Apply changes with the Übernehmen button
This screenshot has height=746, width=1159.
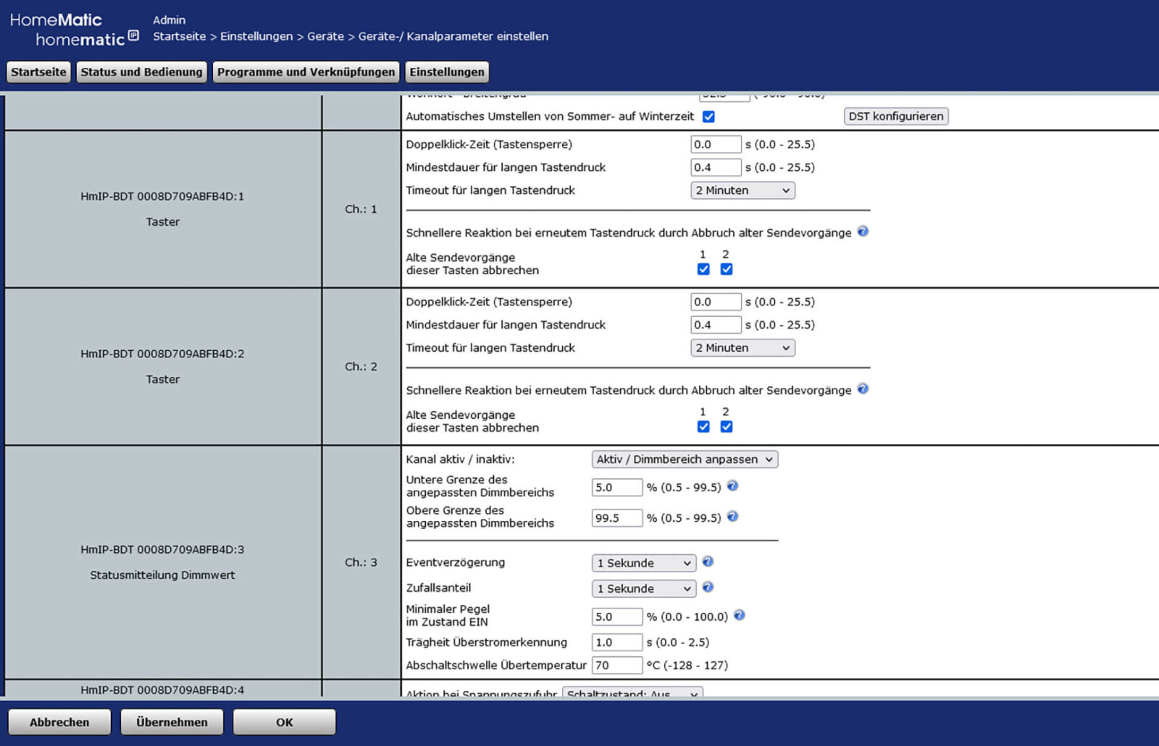click(172, 721)
